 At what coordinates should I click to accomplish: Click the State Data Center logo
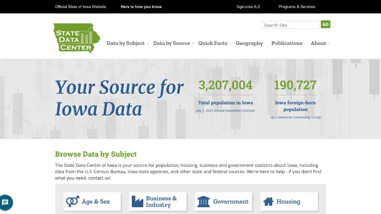click(75, 38)
